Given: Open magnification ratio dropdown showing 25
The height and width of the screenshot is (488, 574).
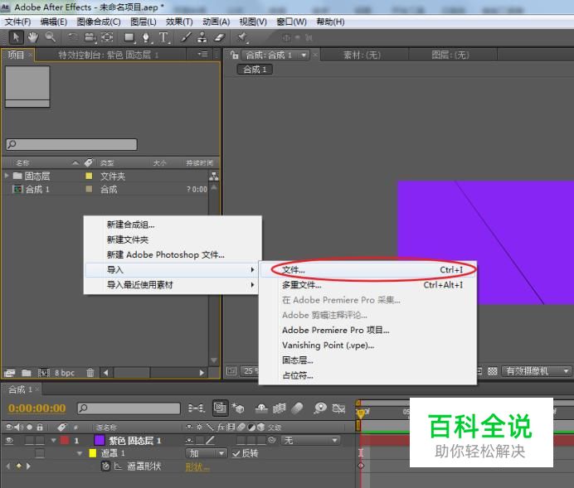Looking at the screenshot, I should (250, 371).
